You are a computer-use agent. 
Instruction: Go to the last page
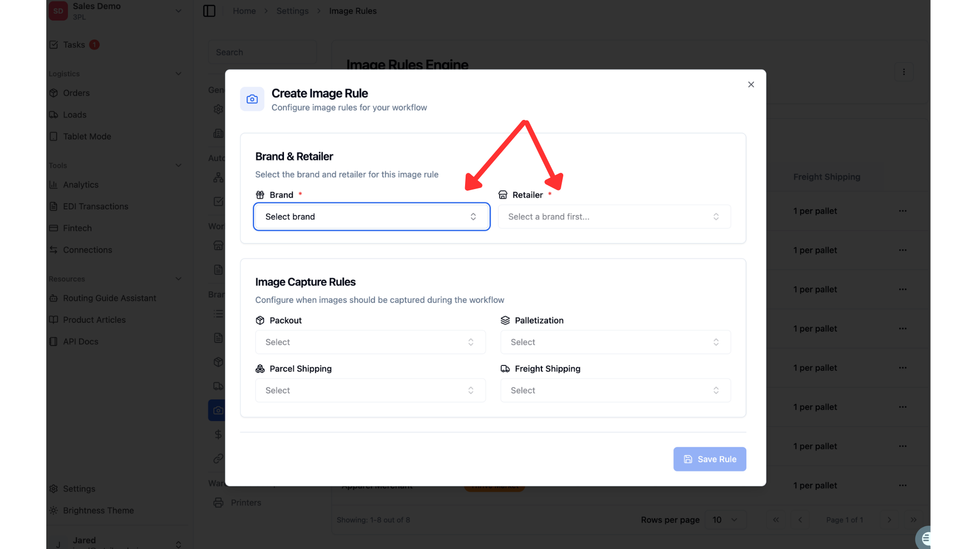(x=913, y=520)
